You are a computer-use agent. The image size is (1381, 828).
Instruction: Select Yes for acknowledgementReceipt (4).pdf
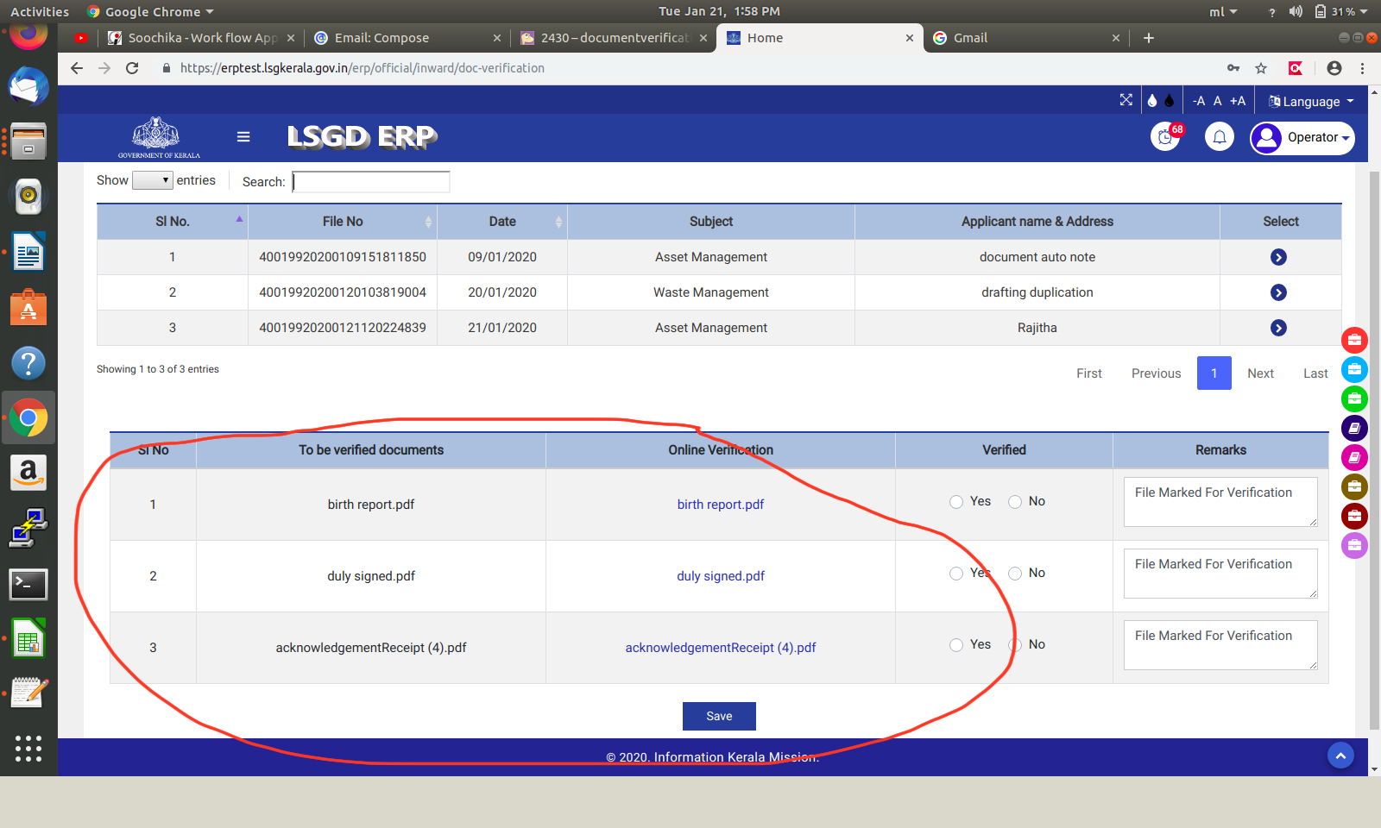pyautogui.click(x=956, y=645)
